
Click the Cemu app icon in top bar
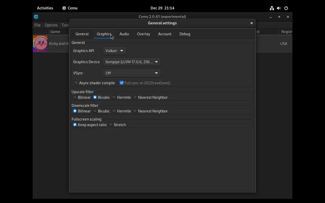click(x=64, y=8)
